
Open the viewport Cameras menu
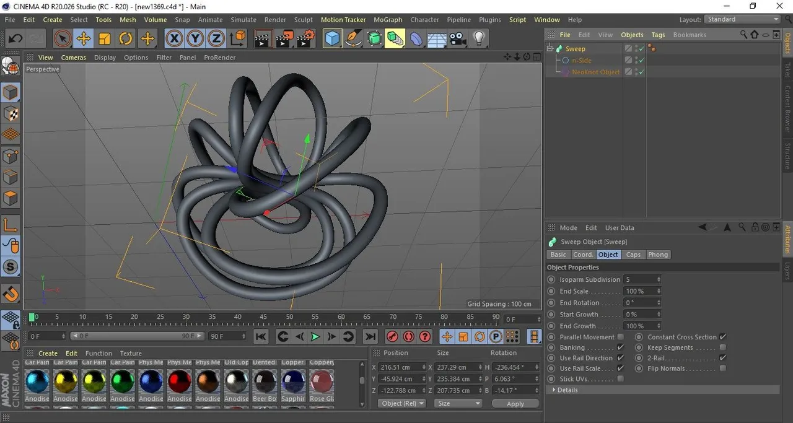(73, 58)
